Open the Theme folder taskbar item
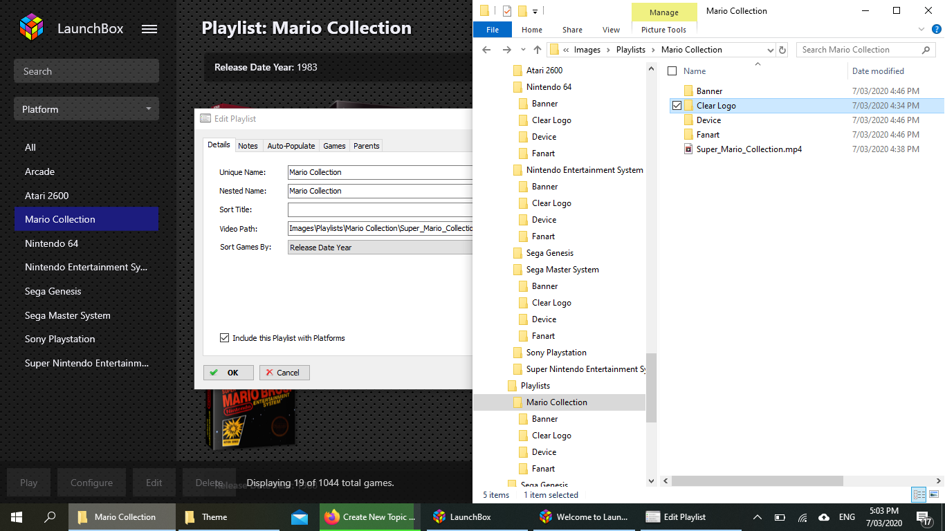The image size is (945, 531). [229, 516]
